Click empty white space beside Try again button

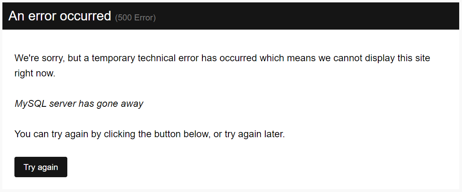[x=236, y=167]
